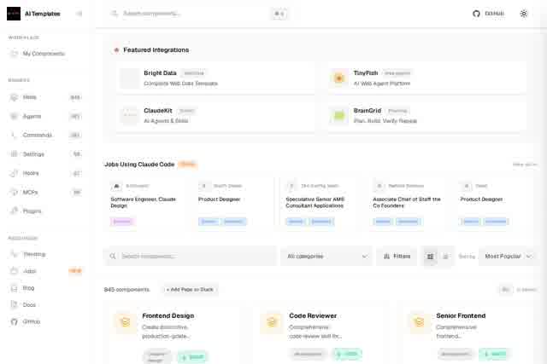Select the MCPs sidebar icon
This screenshot has width=547, height=364.
[x=14, y=192]
